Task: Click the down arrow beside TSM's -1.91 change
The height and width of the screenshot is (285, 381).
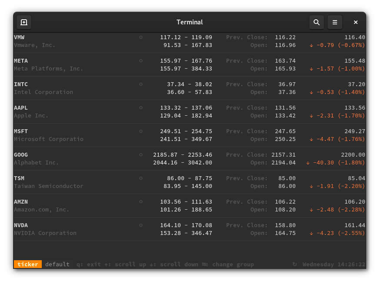Action: 311,186
